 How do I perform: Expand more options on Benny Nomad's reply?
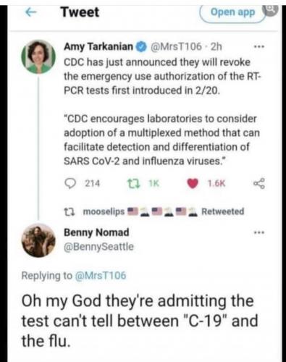pos(259,232)
